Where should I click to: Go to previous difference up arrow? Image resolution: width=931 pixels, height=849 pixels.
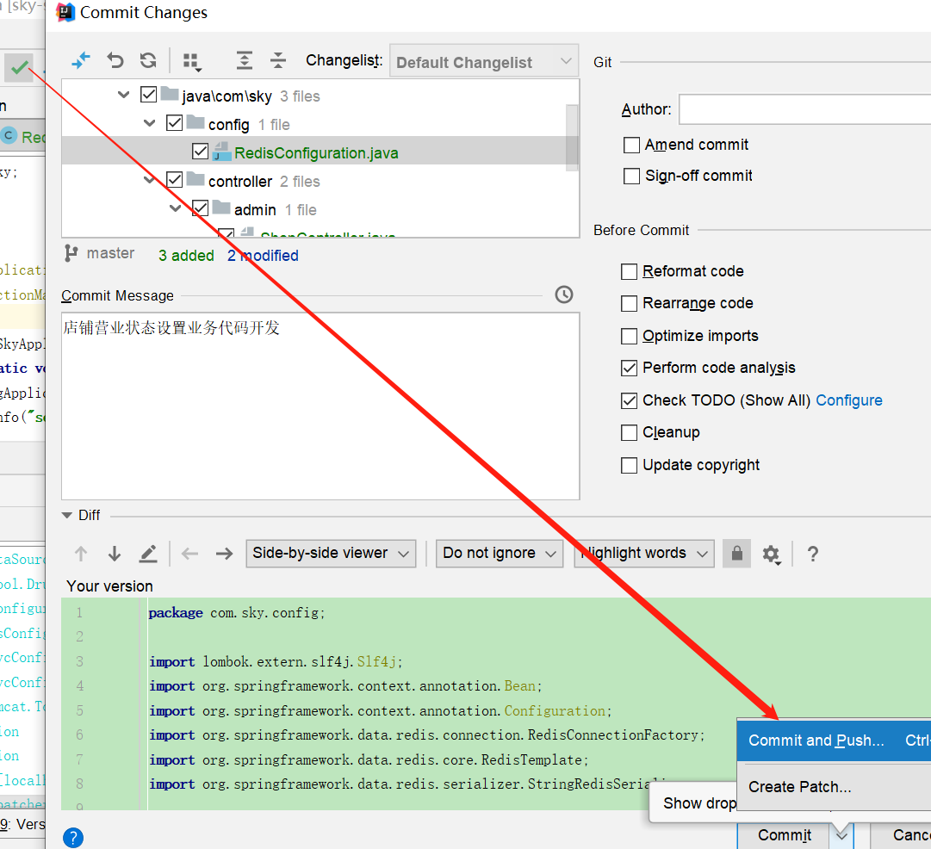pos(81,554)
